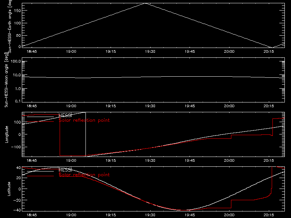Click 18:45 time label under Latitude plot

pos(32,215)
